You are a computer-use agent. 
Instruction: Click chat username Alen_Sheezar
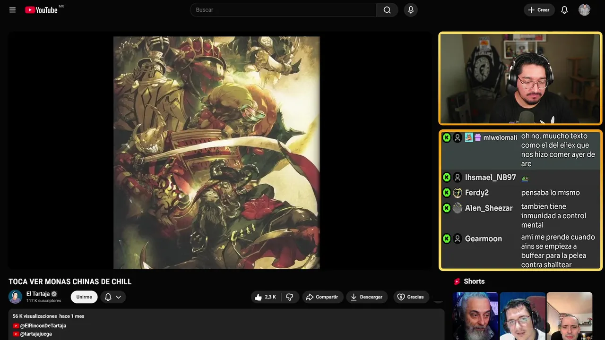tap(489, 208)
